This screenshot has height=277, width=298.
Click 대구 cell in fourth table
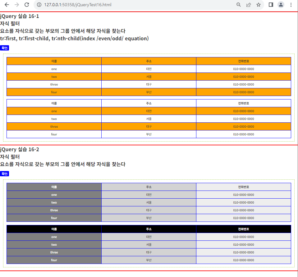(x=149, y=253)
